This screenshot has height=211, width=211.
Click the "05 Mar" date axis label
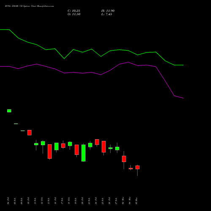coord(136,201)
